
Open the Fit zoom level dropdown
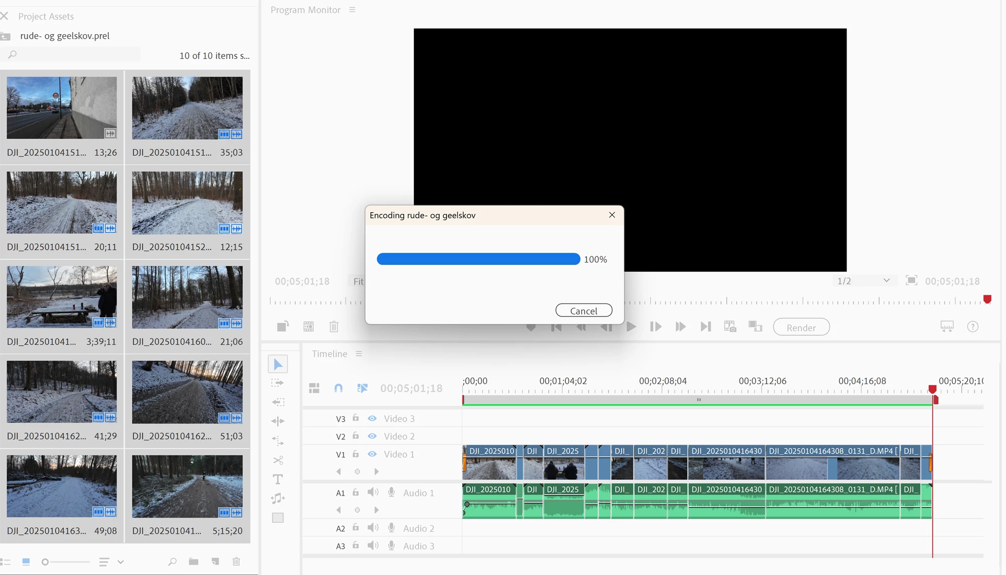point(358,281)
